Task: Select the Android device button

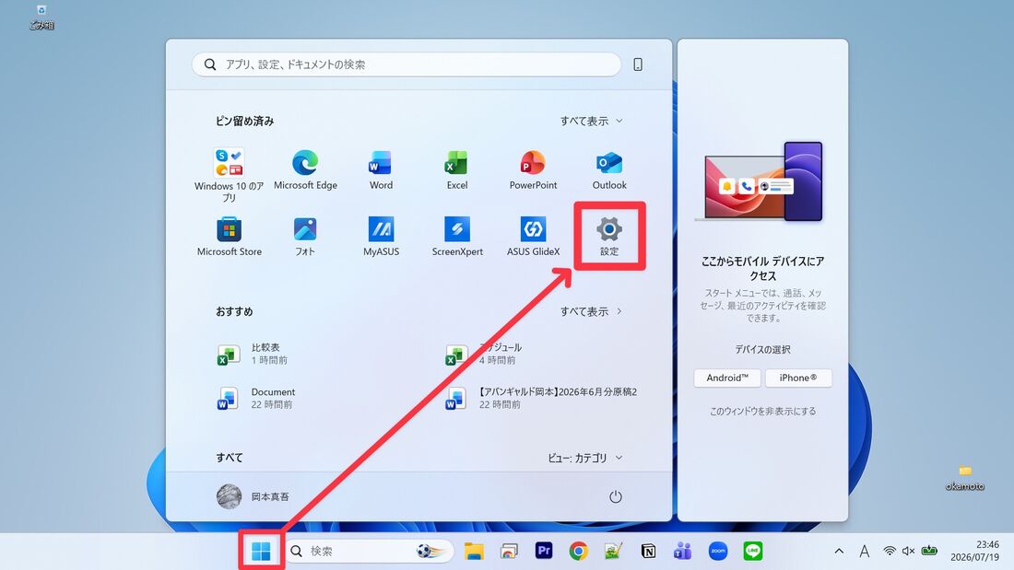Action: [727, 378]
